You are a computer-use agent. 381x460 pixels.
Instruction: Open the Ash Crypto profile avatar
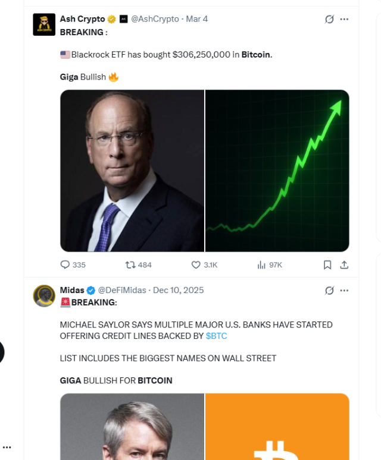tap(44, 24)
